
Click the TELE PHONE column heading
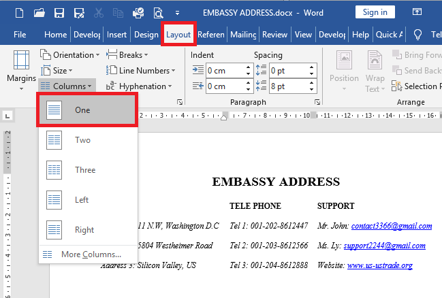(255, 206)
